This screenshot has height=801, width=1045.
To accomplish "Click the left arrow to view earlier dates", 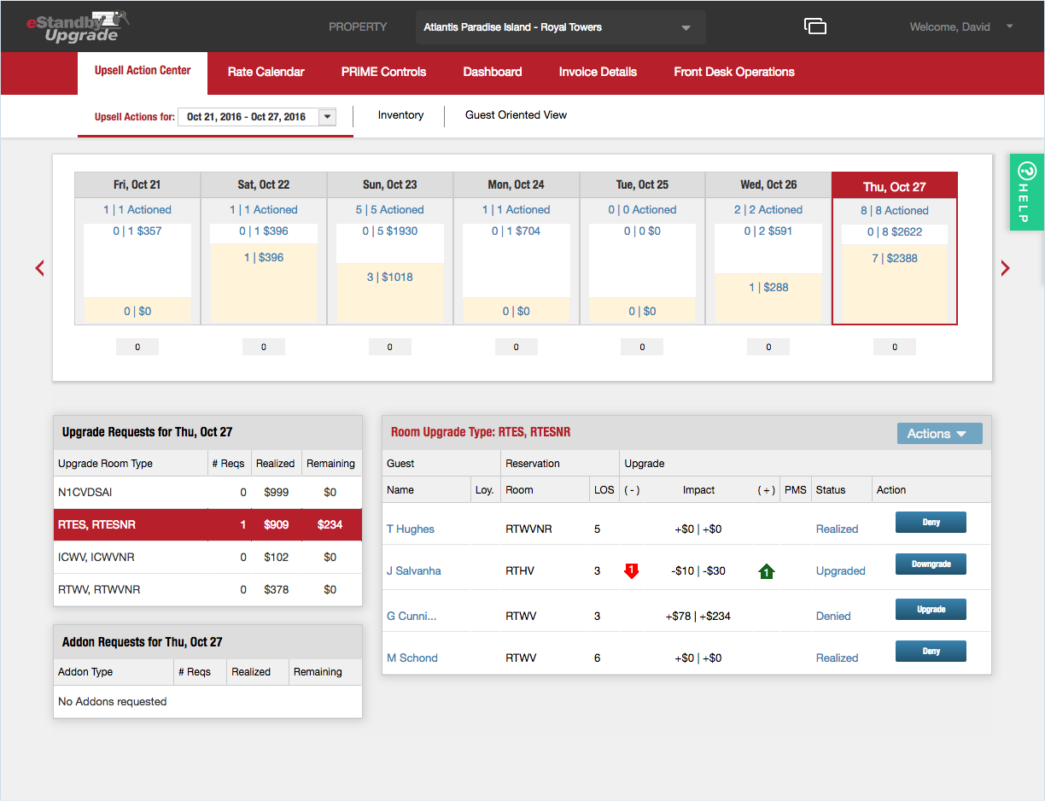I will coord(39,267).
